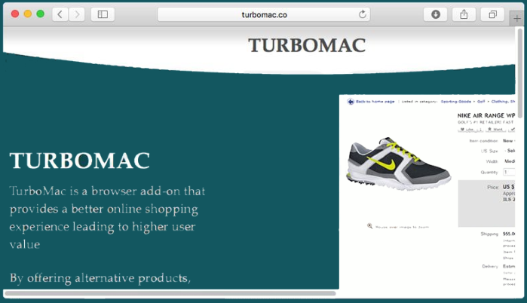The height and width of the screenshot is (303, 527).
Task: Click the Nike shoe product image
Action: [399, 164]
